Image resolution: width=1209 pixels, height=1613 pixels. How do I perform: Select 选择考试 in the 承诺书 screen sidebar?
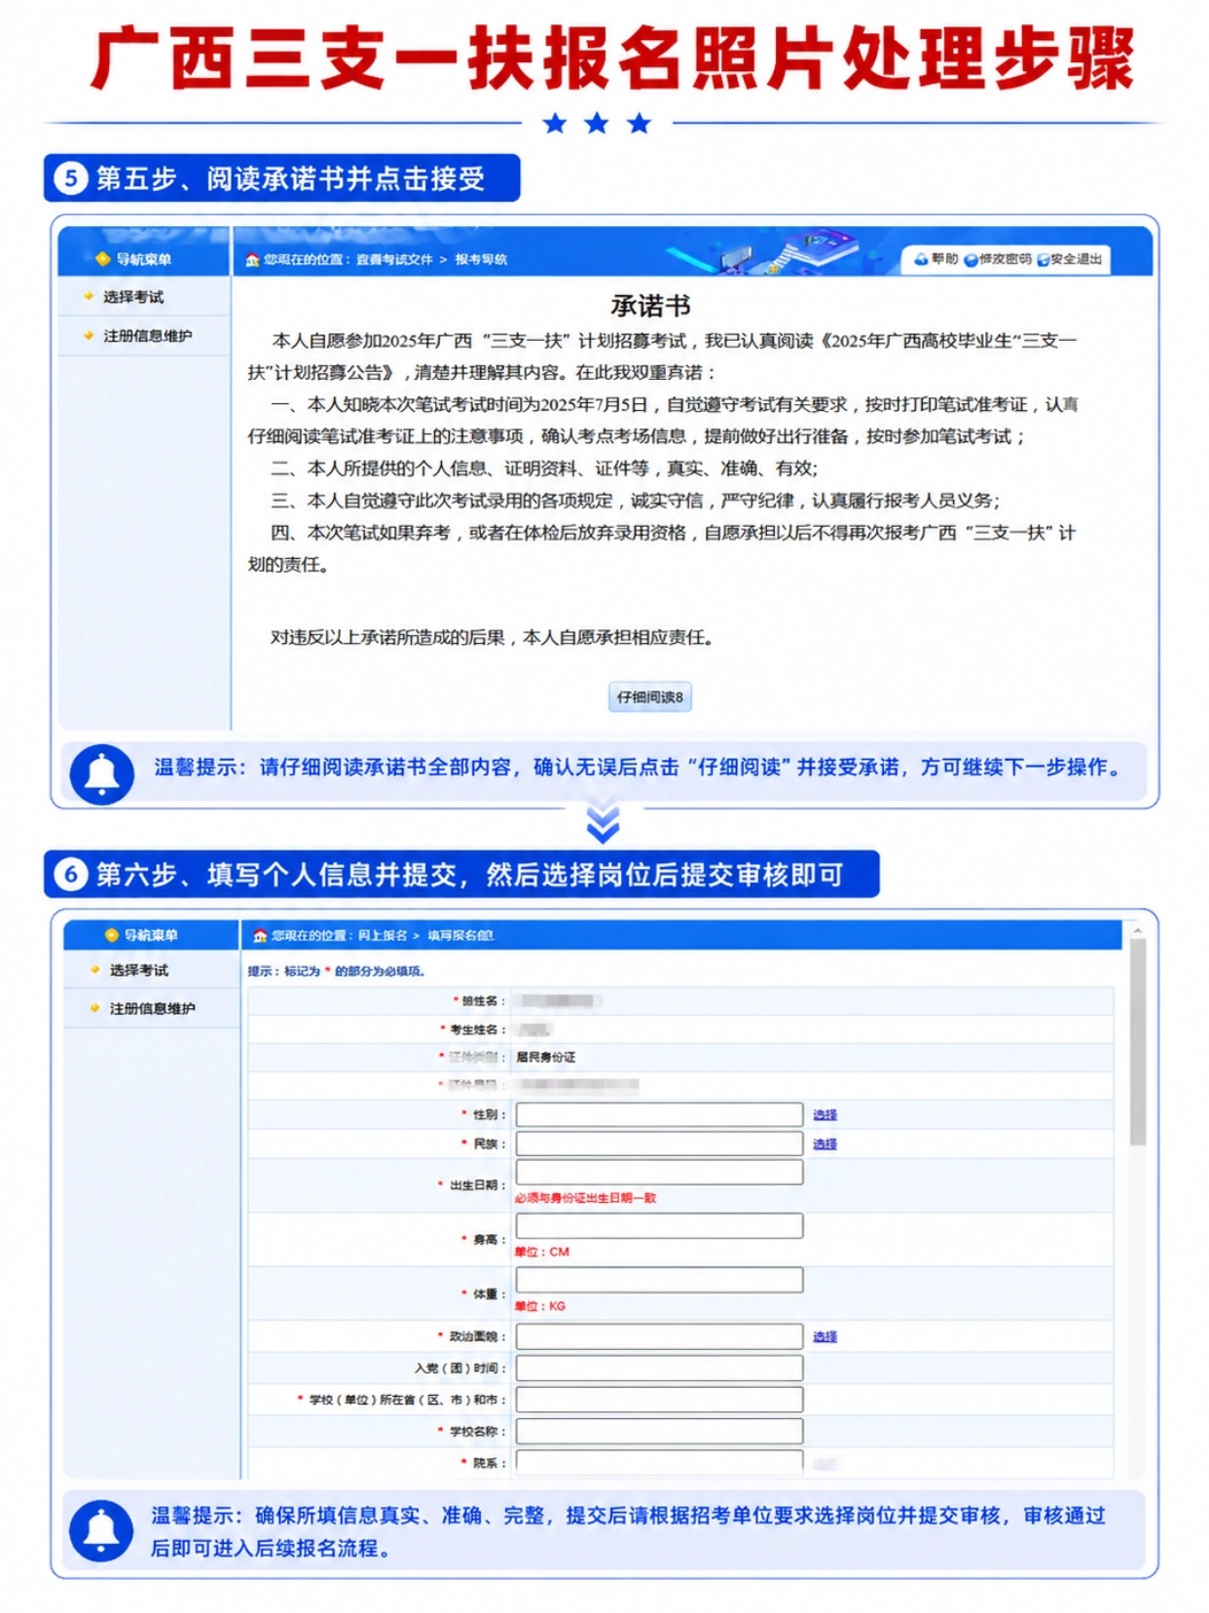click(x=133, y=297)
